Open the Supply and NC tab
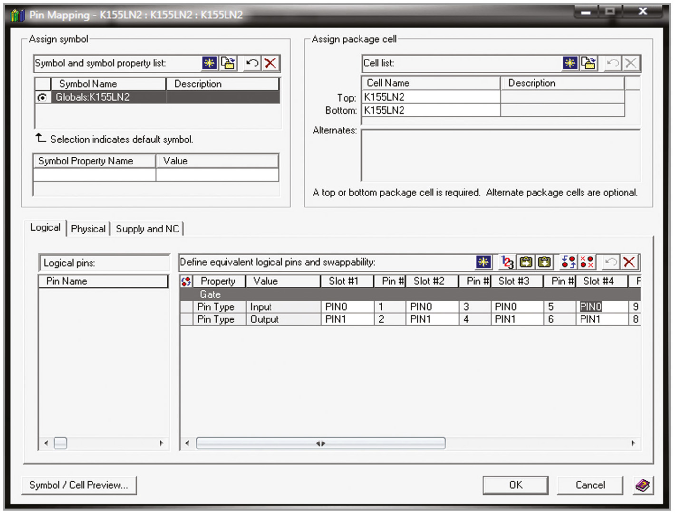 point(147,229)
